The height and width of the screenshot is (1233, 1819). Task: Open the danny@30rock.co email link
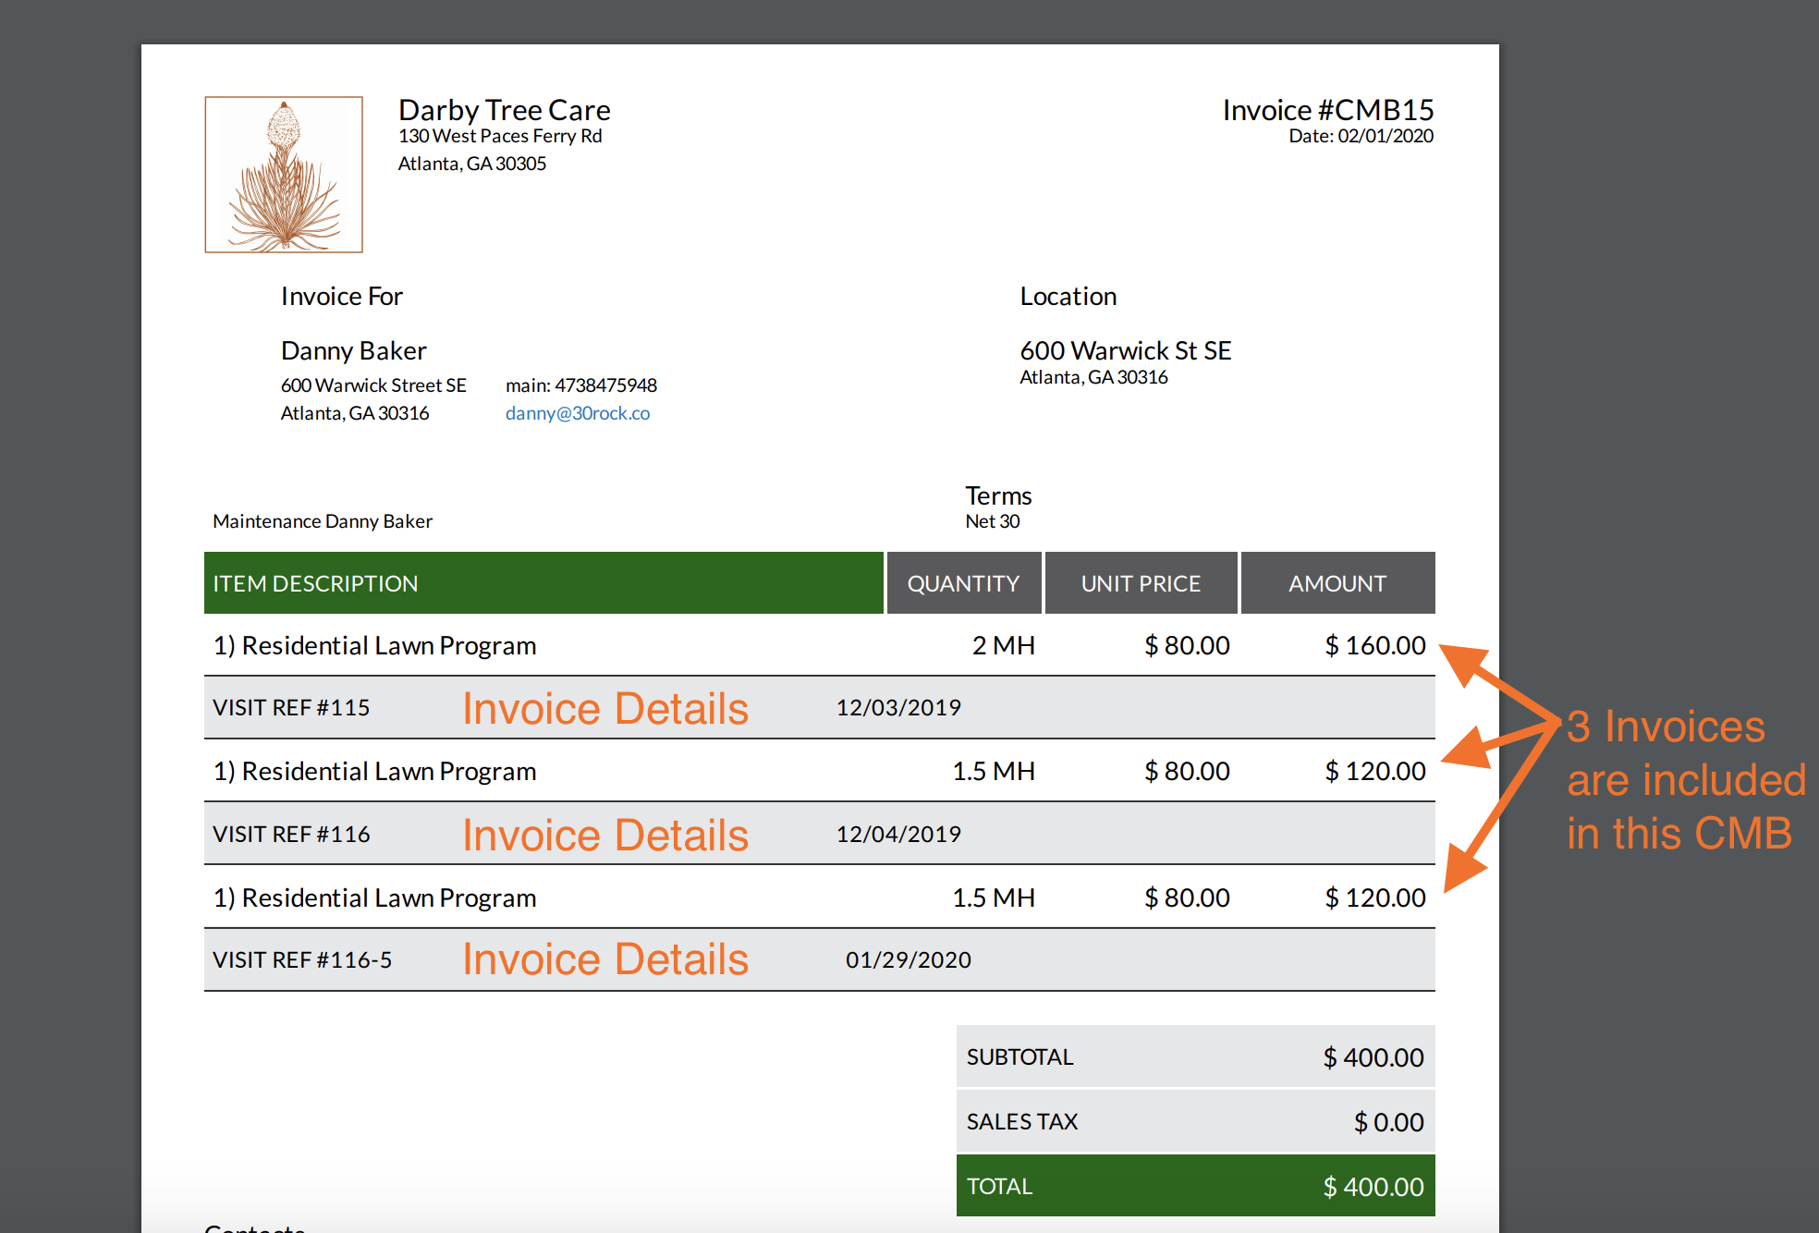(x=577, y=413)
